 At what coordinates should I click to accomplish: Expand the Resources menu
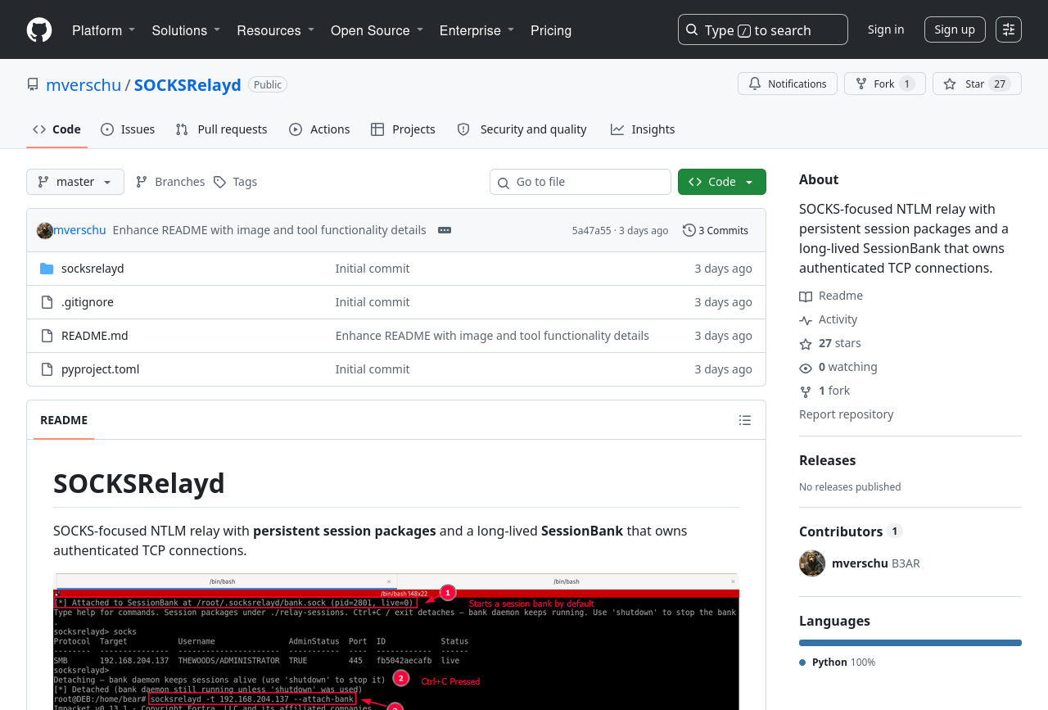coord(276,30)
